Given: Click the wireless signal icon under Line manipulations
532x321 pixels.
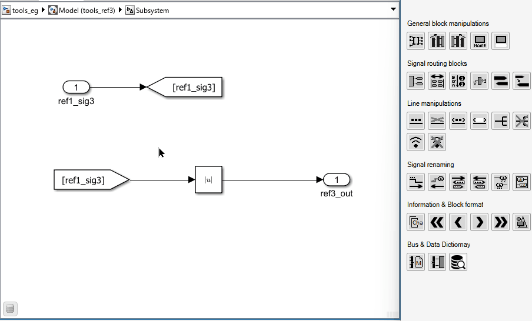Looking at the screenshot, I should tap(415, 142).
